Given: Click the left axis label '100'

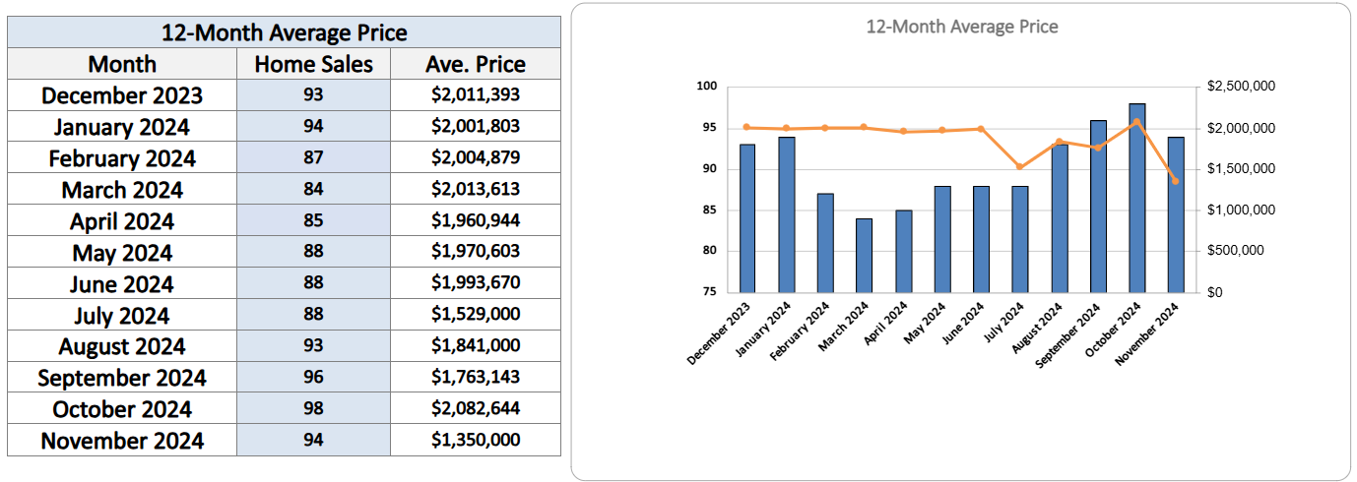Looking at the screenshot, I should point(706,87).
